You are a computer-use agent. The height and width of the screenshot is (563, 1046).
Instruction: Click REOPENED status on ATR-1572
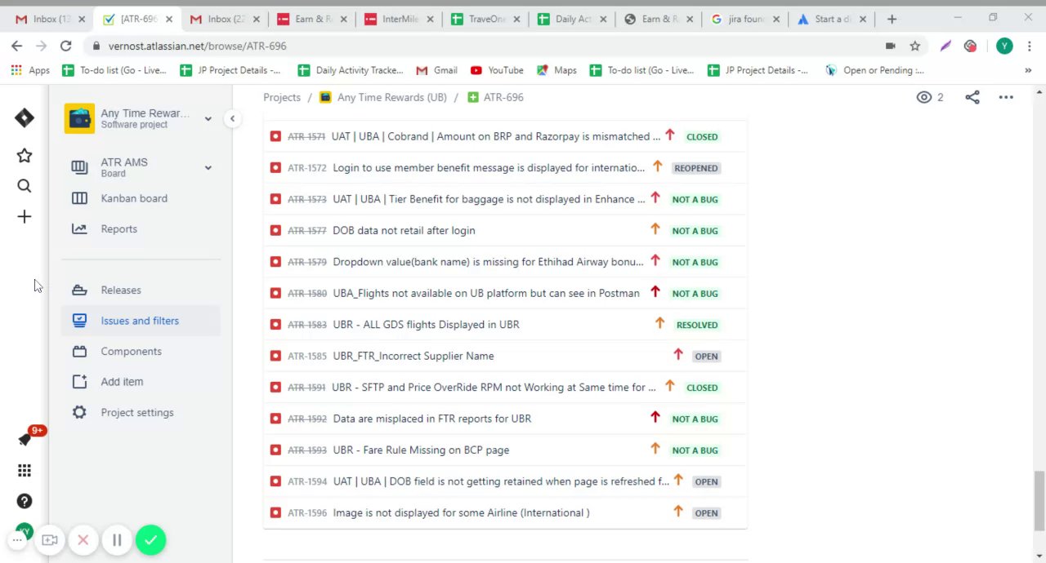pyautogui.click(x=696, y=168)
